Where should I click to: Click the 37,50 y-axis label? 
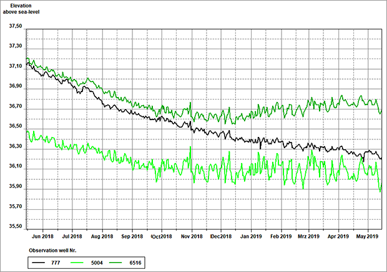click(x=16, y=26)
